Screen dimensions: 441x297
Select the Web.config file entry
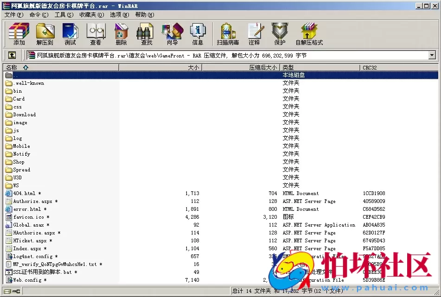(x=23, y=280)
